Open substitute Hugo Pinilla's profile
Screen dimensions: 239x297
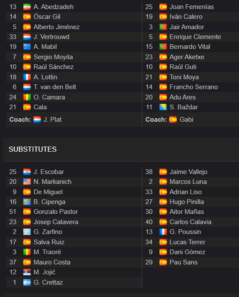(187, 202)
